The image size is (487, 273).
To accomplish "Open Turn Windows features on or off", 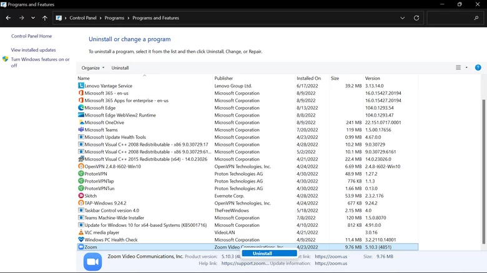I will pyautogui.click(x=41, y=62).
